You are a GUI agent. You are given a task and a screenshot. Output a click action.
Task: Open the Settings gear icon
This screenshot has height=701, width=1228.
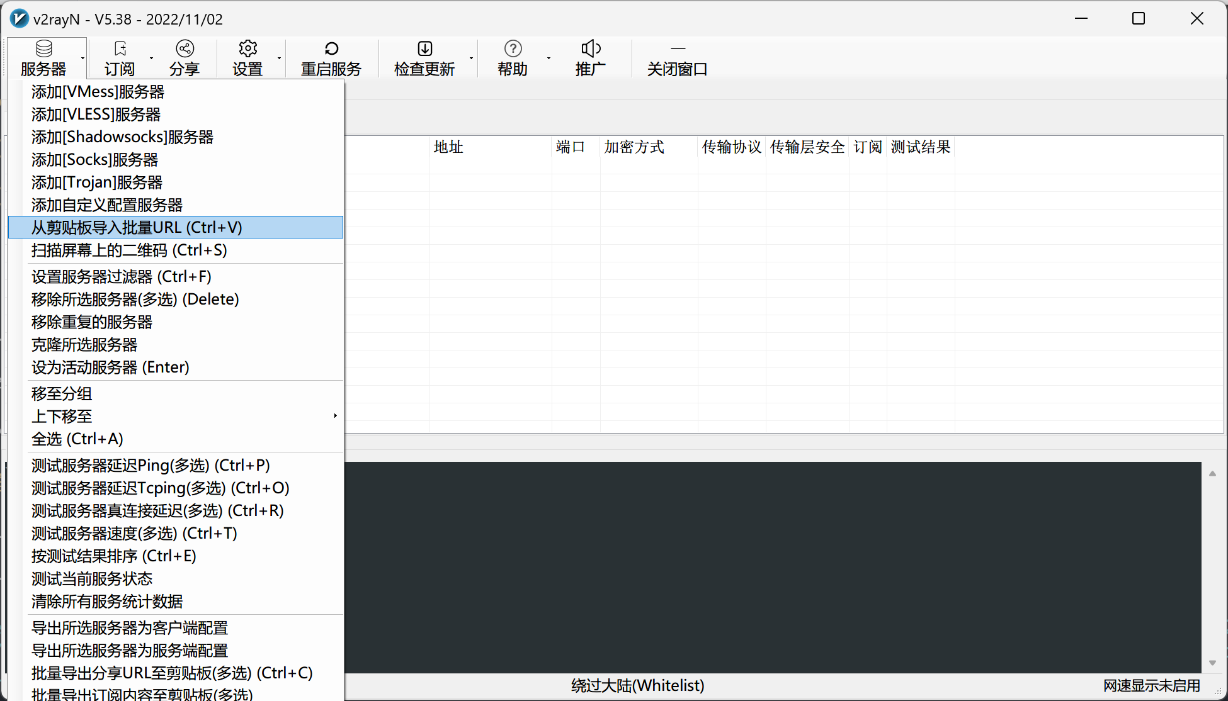(x=247, y=48)
